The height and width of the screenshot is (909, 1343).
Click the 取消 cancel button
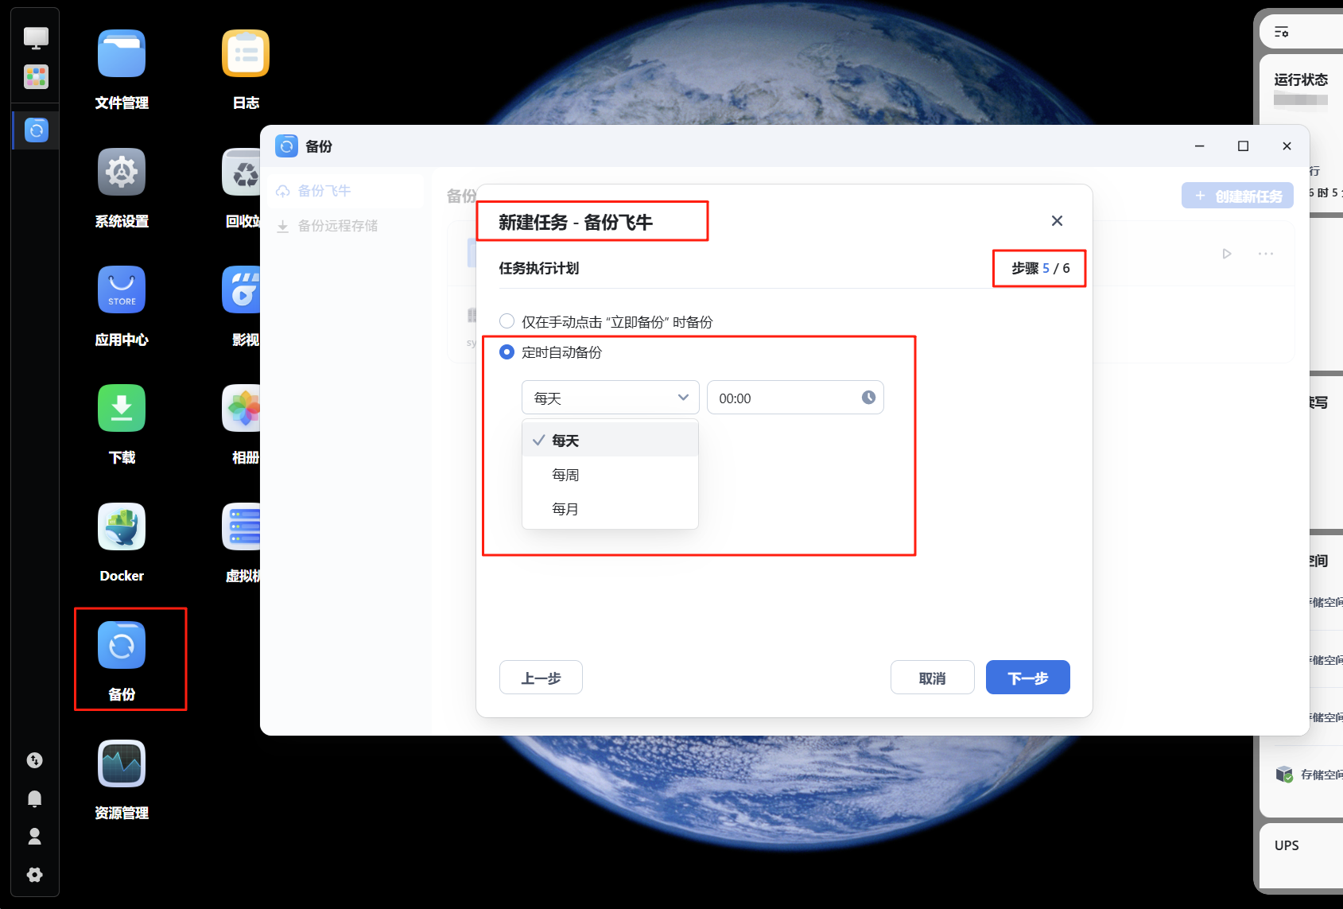tap(932, 678)
